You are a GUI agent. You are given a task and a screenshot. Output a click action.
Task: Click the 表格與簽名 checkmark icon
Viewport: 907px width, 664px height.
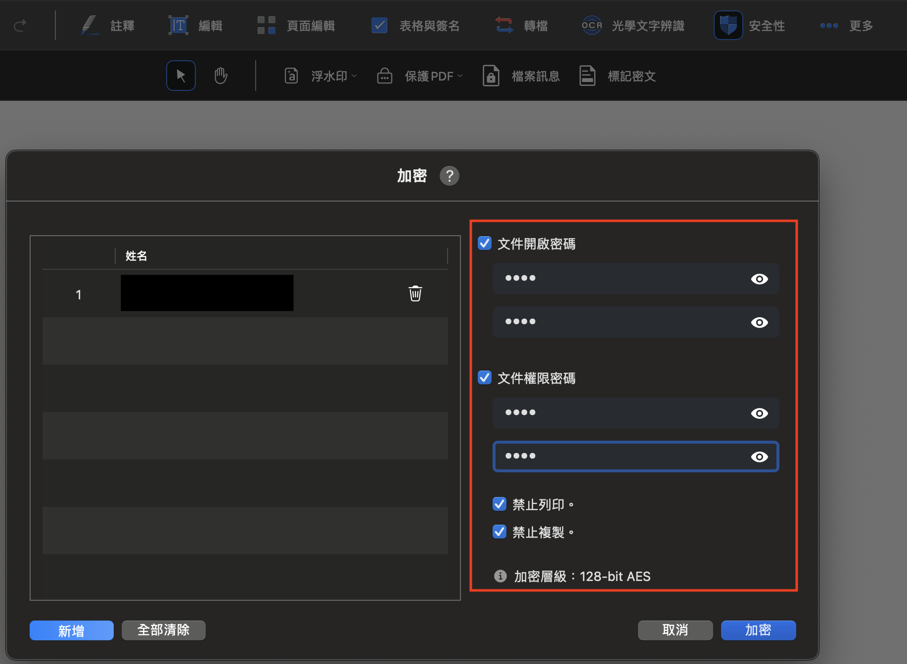379,25
